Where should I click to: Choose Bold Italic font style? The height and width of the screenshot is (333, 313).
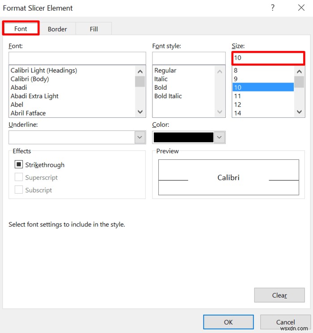[168, 96]
